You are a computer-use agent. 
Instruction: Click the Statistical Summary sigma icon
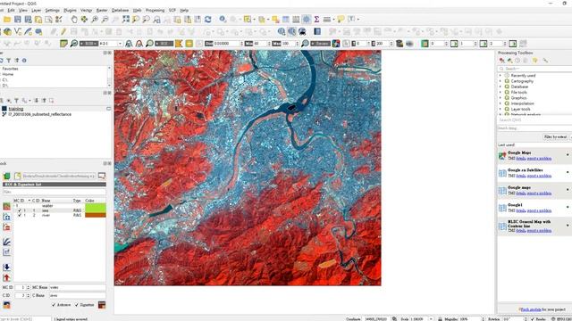316,20
